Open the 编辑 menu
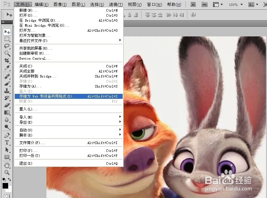This screenshot has height=198, width=267. tap(41, 5)
